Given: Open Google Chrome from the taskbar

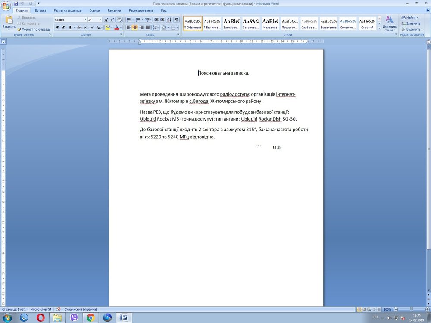Looking at the screenshot, I should 91,318.
